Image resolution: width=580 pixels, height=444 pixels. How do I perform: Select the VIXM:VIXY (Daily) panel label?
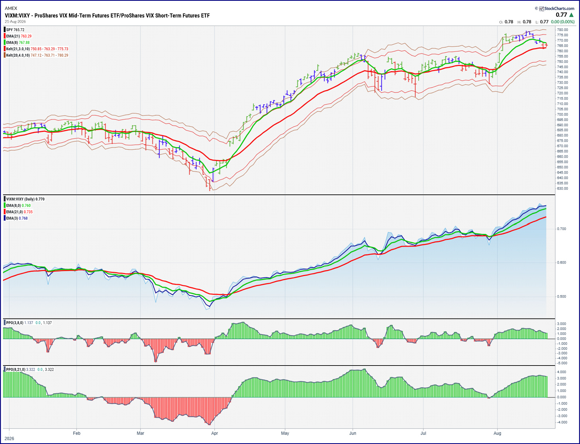[x=21, y=199]
